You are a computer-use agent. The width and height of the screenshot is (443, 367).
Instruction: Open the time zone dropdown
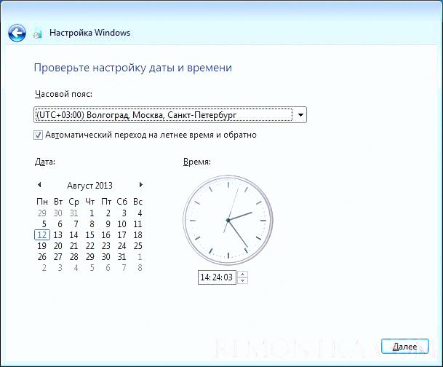click(300, 115)
